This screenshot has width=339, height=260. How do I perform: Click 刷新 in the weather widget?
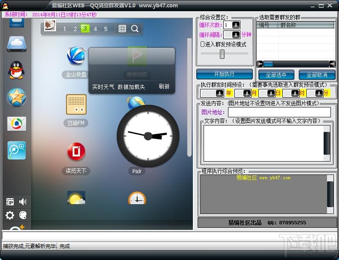coord(164,87)
